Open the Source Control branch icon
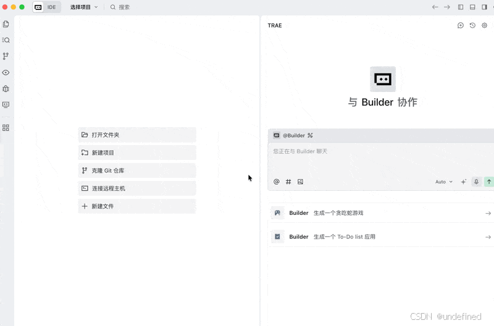 [x=6, y=56]
